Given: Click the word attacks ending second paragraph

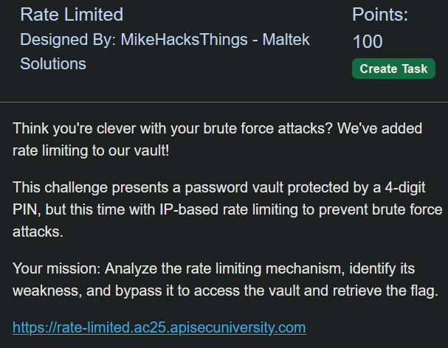Looking at the screenshot, I should 38,232.
